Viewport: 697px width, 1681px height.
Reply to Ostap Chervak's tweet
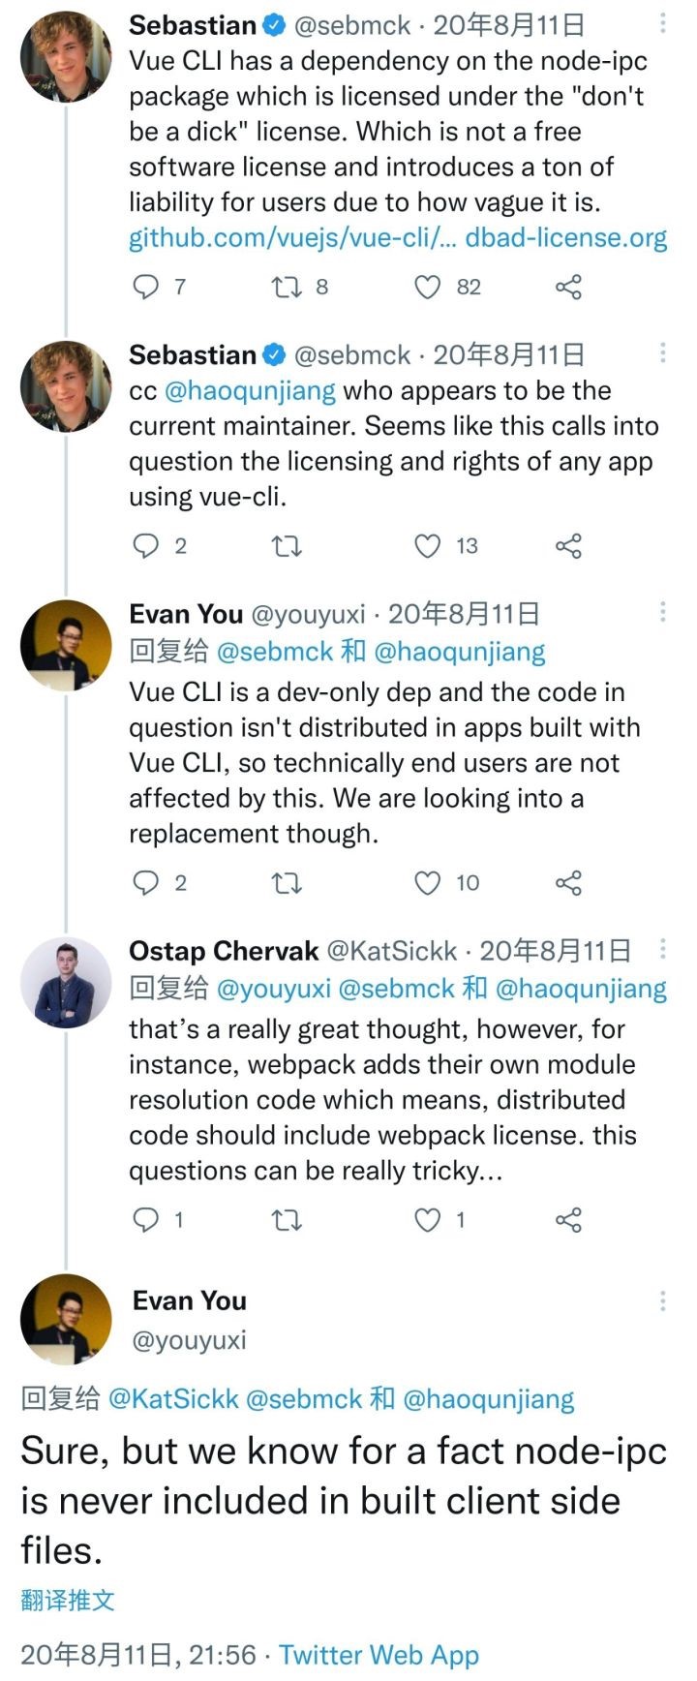(145, 1220)
